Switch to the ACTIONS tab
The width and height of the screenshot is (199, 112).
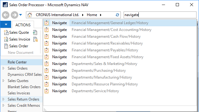(x=23, y=25)
